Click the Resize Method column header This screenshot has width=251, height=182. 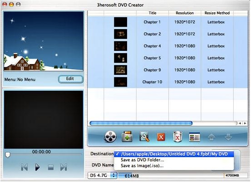pyautogui.click(x=217, y=13)
